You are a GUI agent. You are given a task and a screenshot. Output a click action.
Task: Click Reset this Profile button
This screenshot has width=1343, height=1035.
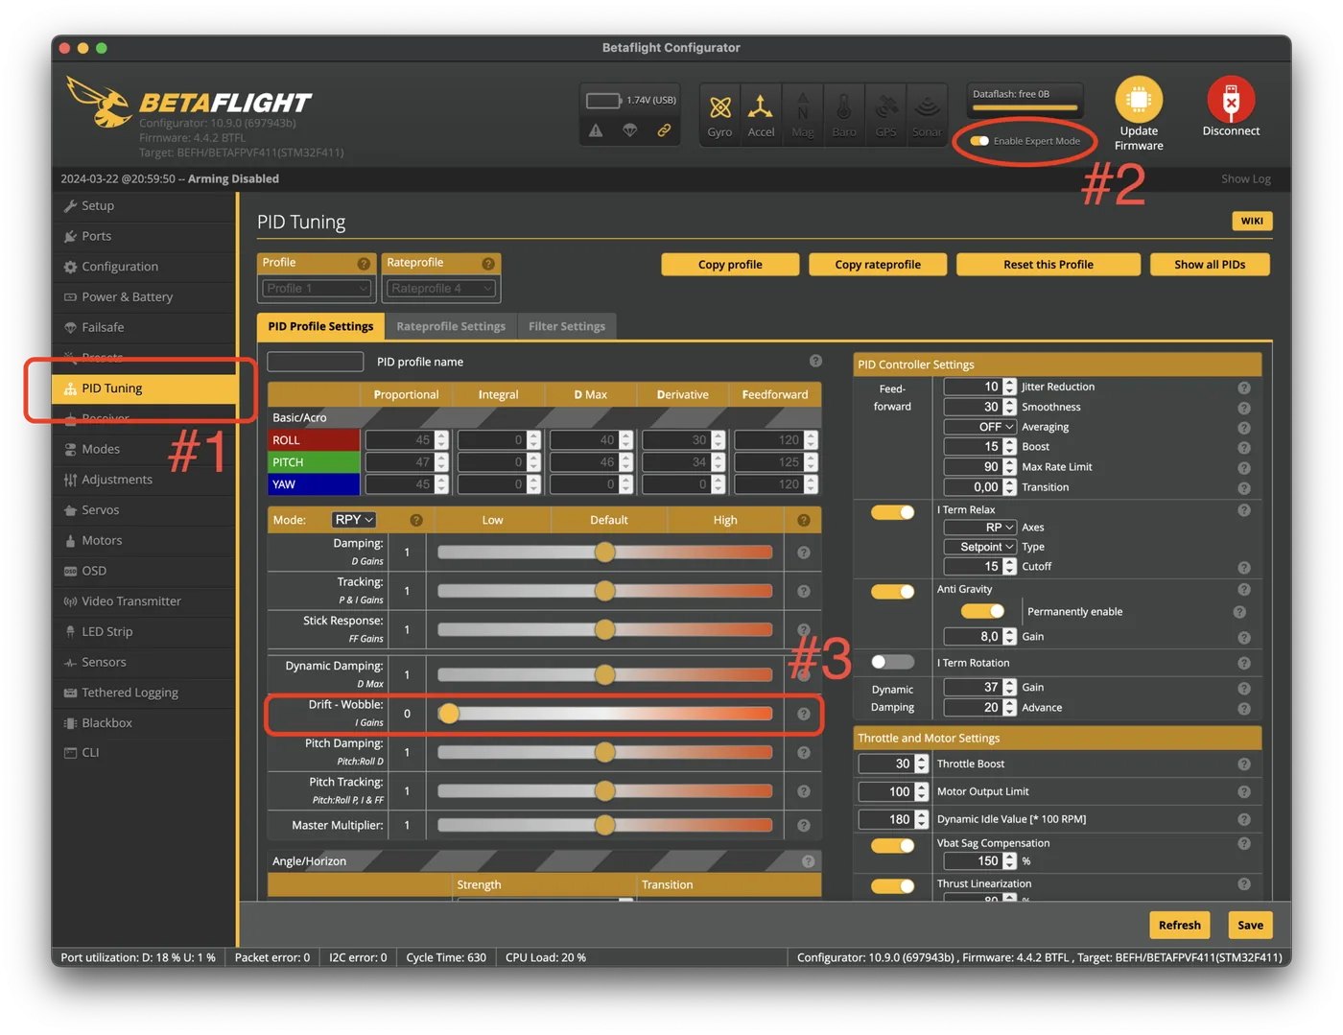tap(1048, 265)
